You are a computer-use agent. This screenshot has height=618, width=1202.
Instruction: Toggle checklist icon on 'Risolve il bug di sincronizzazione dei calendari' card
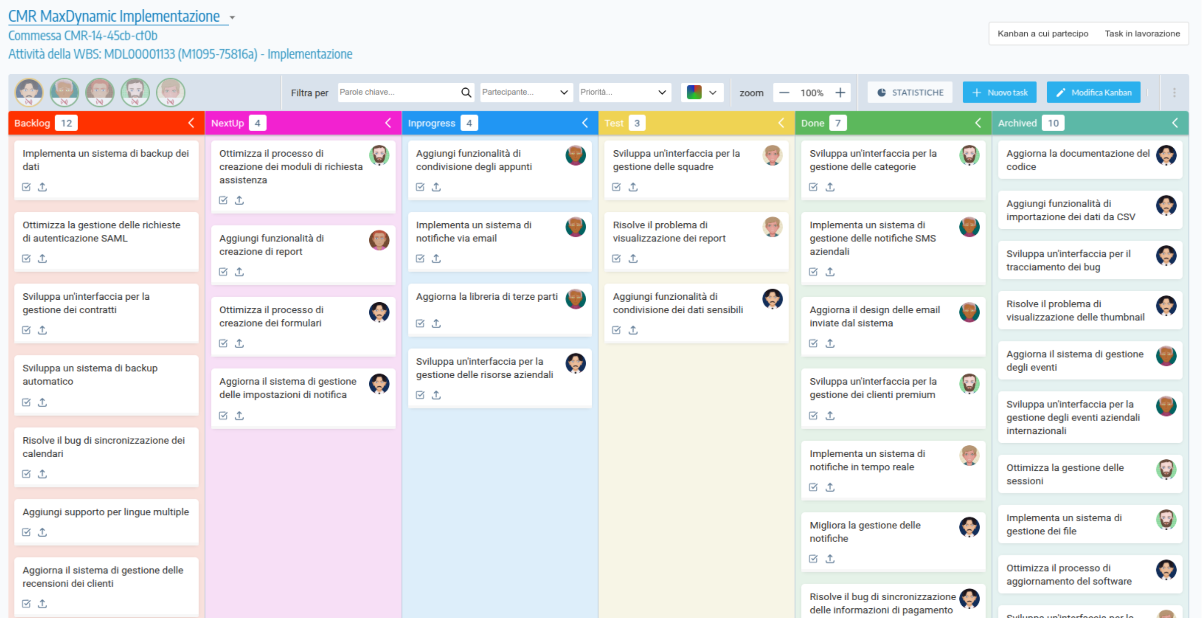click(x=26, y=474)
